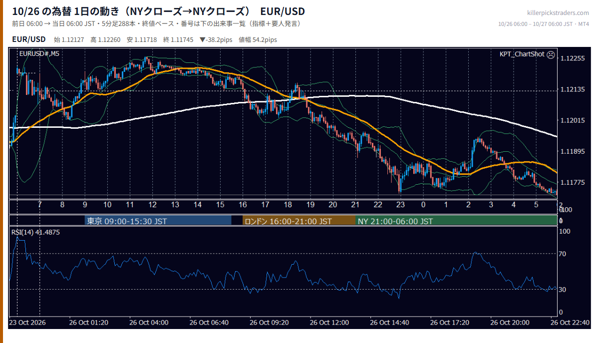Click the 26 Oct 12:00 time label
Screen dimensions: 599x343
(x=329, y=323)
